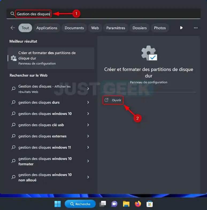Switch to the Paramètres filter

click(x=116, y=28)
